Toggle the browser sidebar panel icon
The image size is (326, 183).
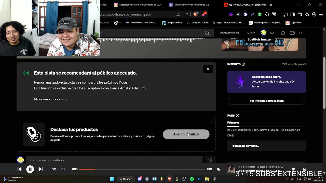pos(293,14)
